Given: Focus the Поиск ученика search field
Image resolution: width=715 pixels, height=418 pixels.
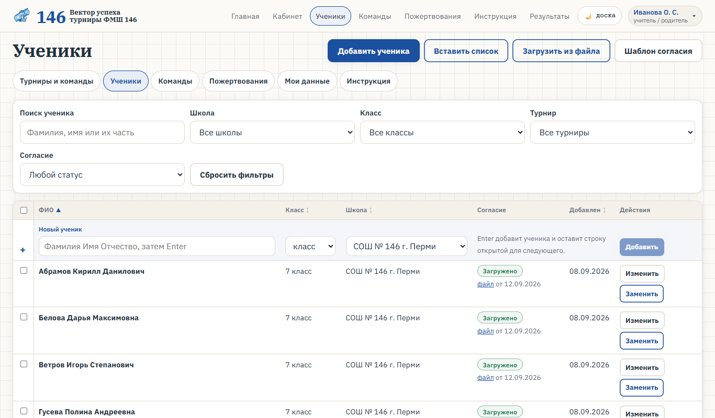Looking at the screenshot, I should point(102,132).
